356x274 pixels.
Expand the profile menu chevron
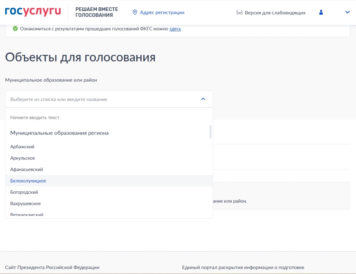coord(347,13)
